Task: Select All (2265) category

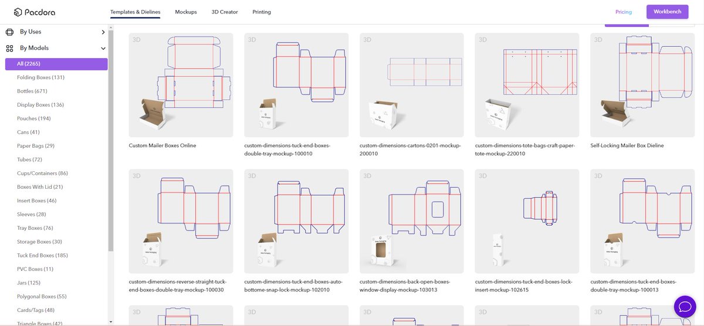Action: click(56, 64)
